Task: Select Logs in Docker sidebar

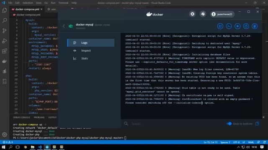Action: (x=91, y=42)
